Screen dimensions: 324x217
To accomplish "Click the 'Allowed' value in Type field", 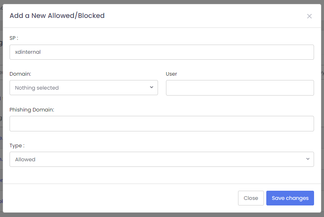I will click(25, 159).
